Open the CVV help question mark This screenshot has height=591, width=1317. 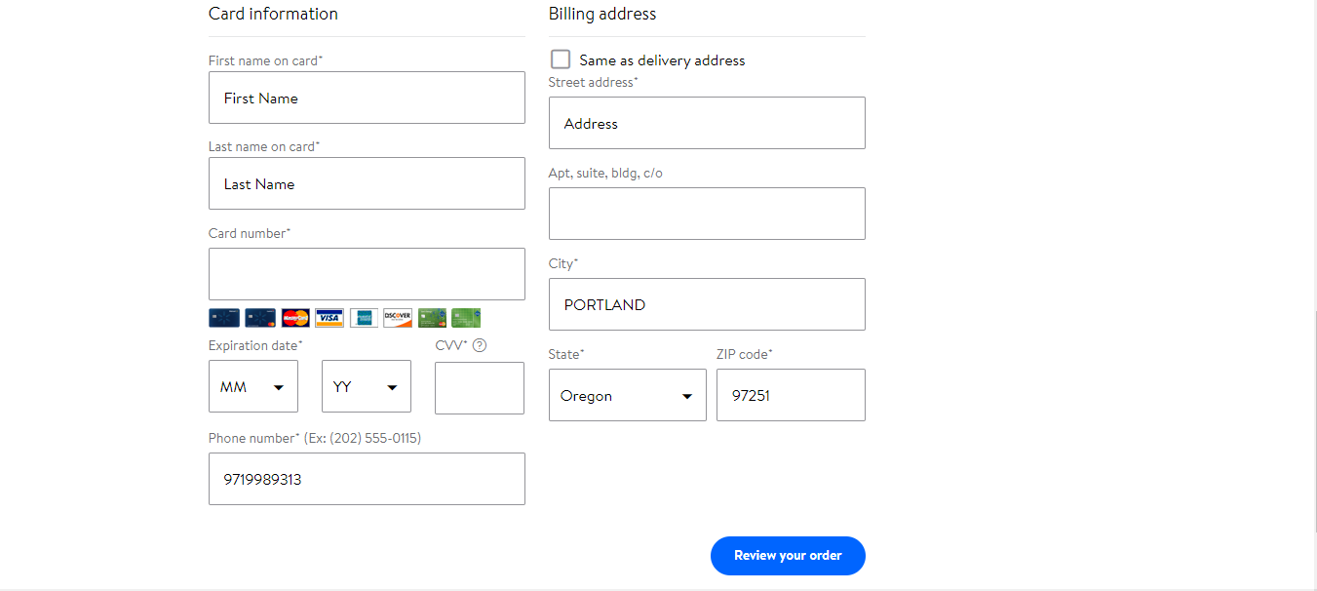[480, 345]
